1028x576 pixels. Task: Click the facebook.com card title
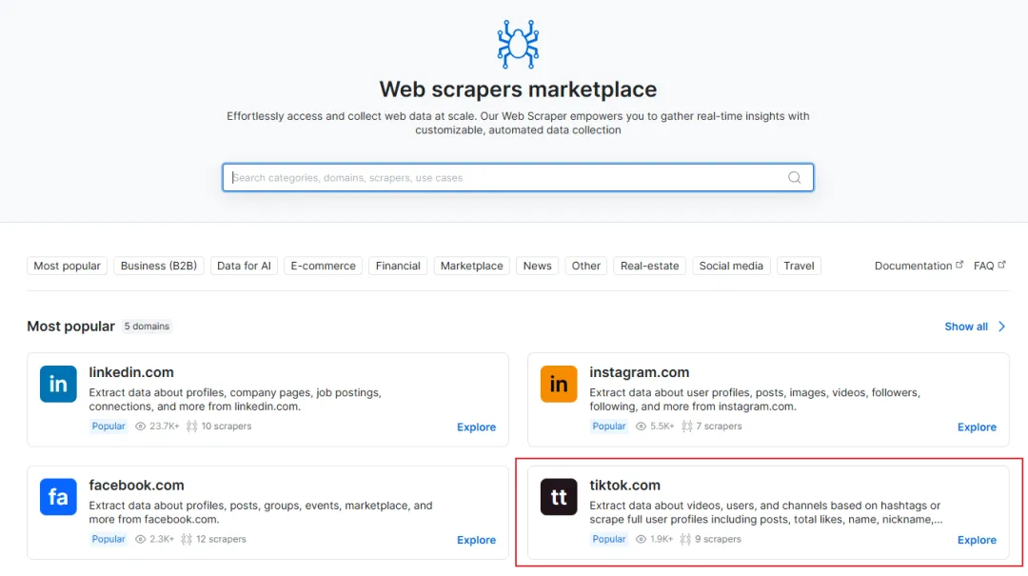[136, 485]
